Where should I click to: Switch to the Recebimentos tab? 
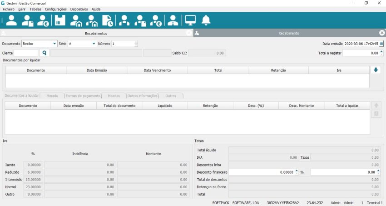coord(96,33)
